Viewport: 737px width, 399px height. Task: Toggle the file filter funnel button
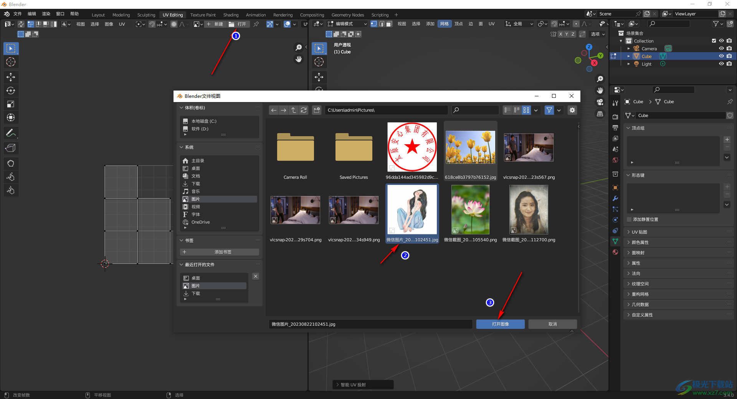[x=549, y=110]
